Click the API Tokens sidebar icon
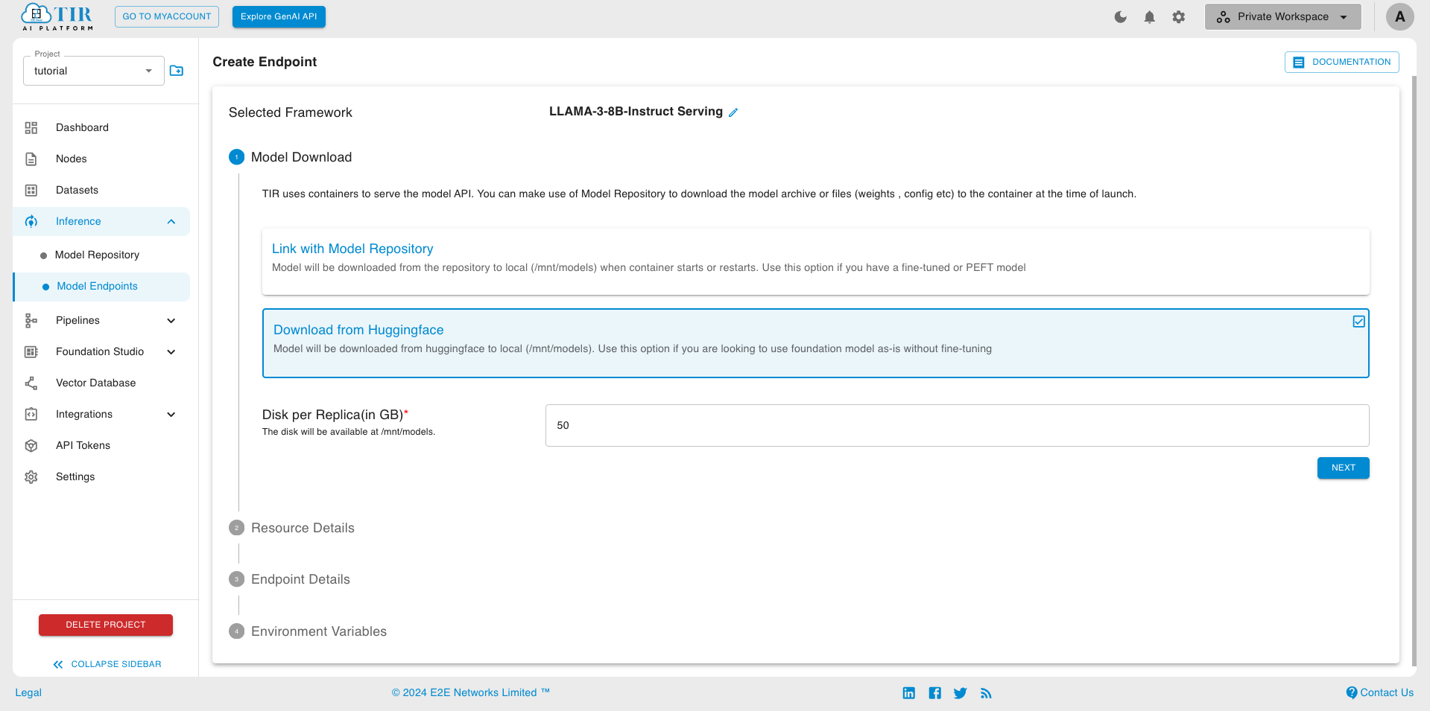Image resolution: width=1430 pixels, height=711 pixels. (31, 446)
